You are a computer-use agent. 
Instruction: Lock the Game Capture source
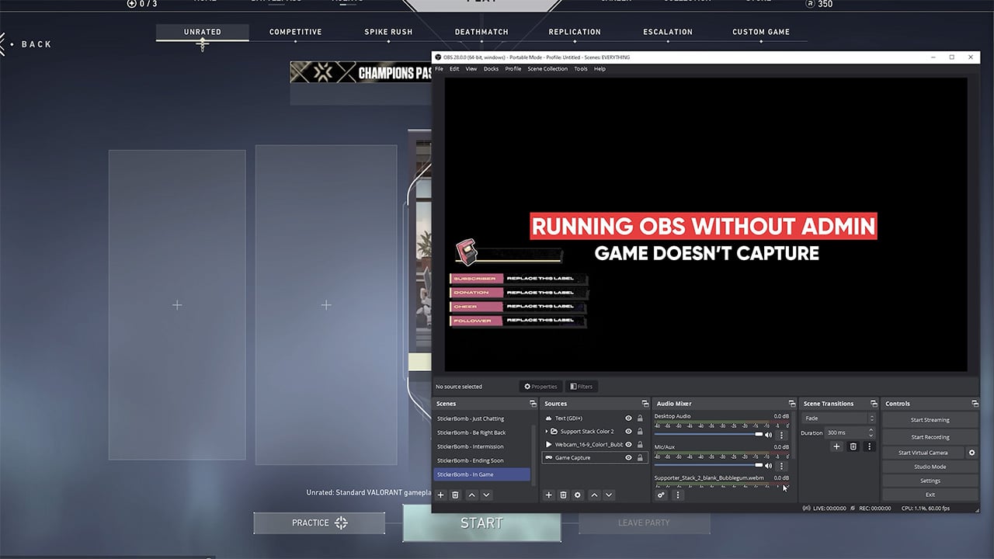coord(640,458)
